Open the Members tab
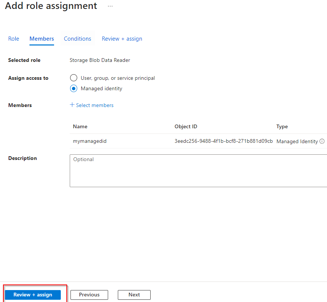327x302 pixels. 42,39
